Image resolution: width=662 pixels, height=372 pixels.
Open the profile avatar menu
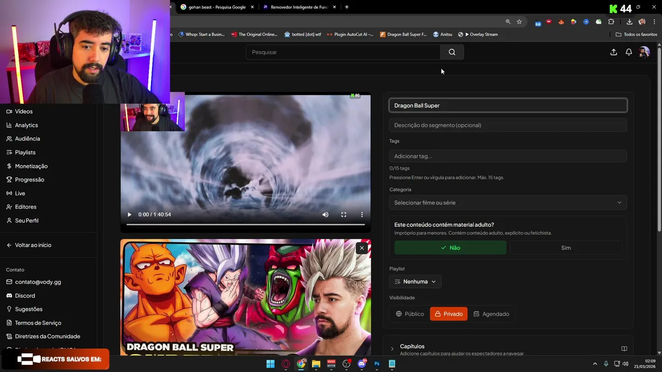(x=644, y=52)
